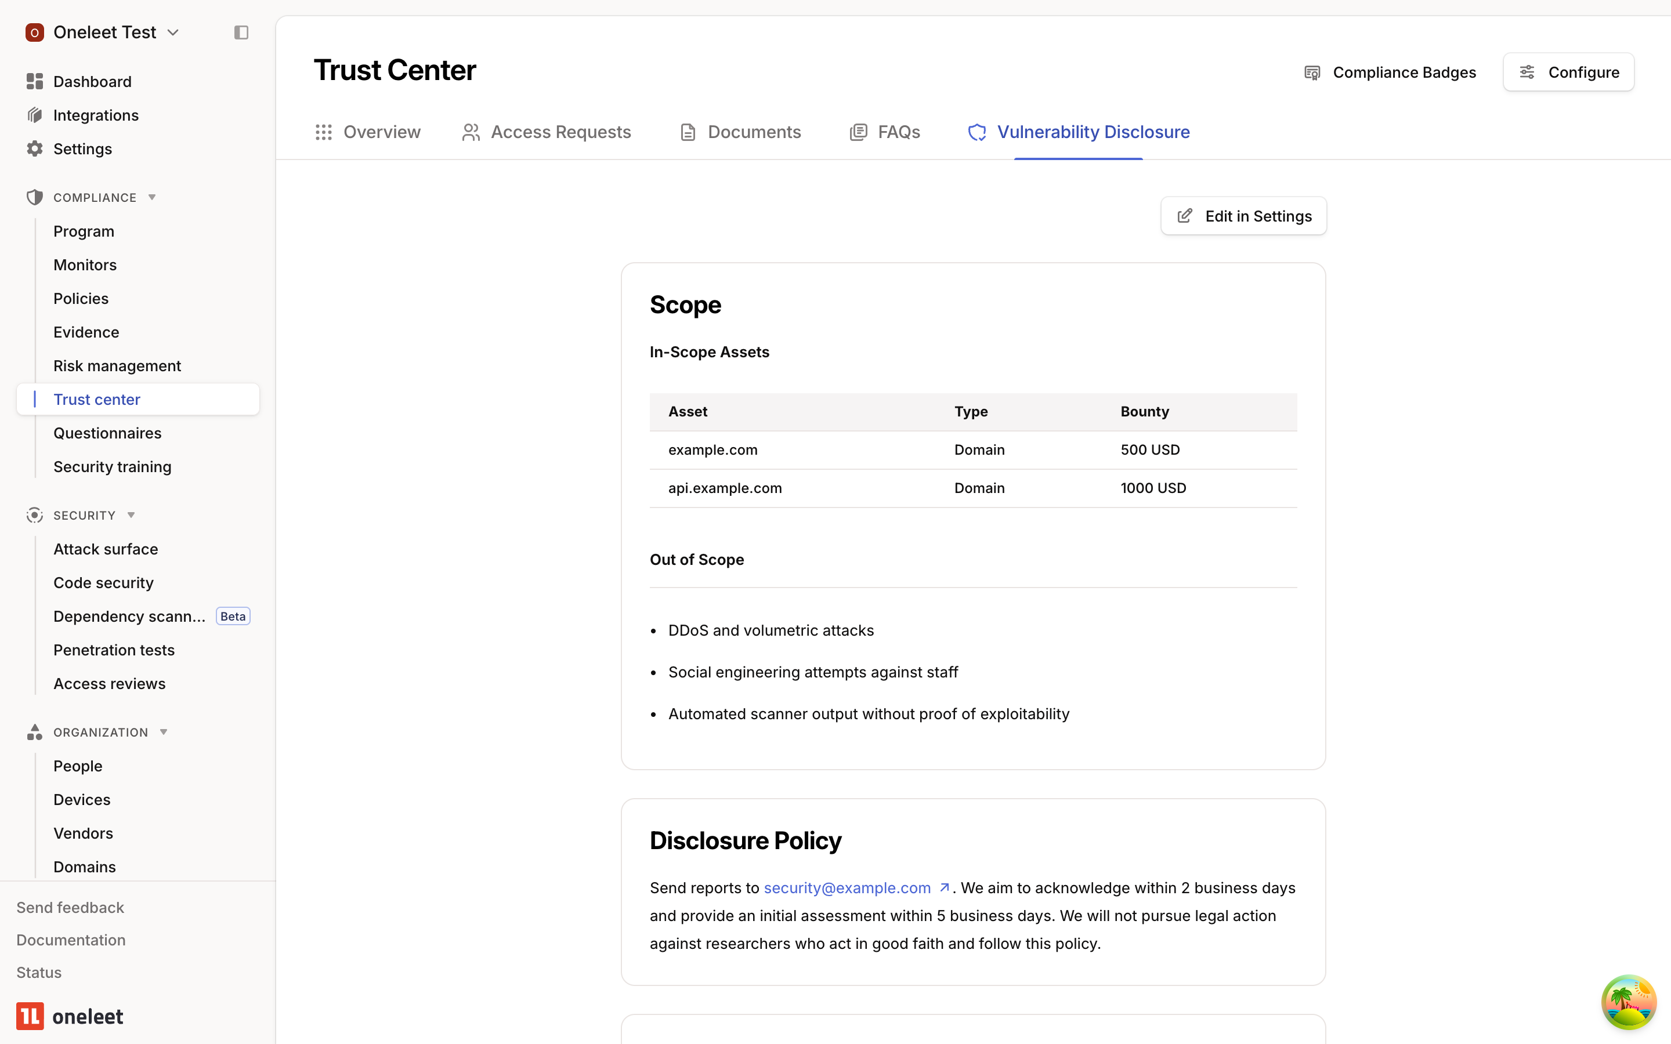This screenshot has width=1671, height=1044.
Task: Open Attack surface in the sidebar
Action: 106,549
